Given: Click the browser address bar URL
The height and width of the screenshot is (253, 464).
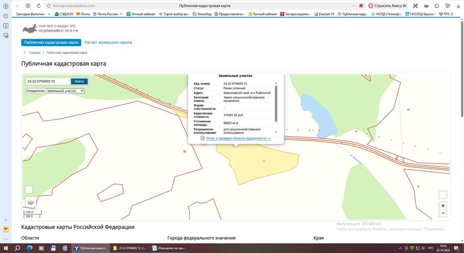Looking at the screenshot, I should click(x=73, y=6).
